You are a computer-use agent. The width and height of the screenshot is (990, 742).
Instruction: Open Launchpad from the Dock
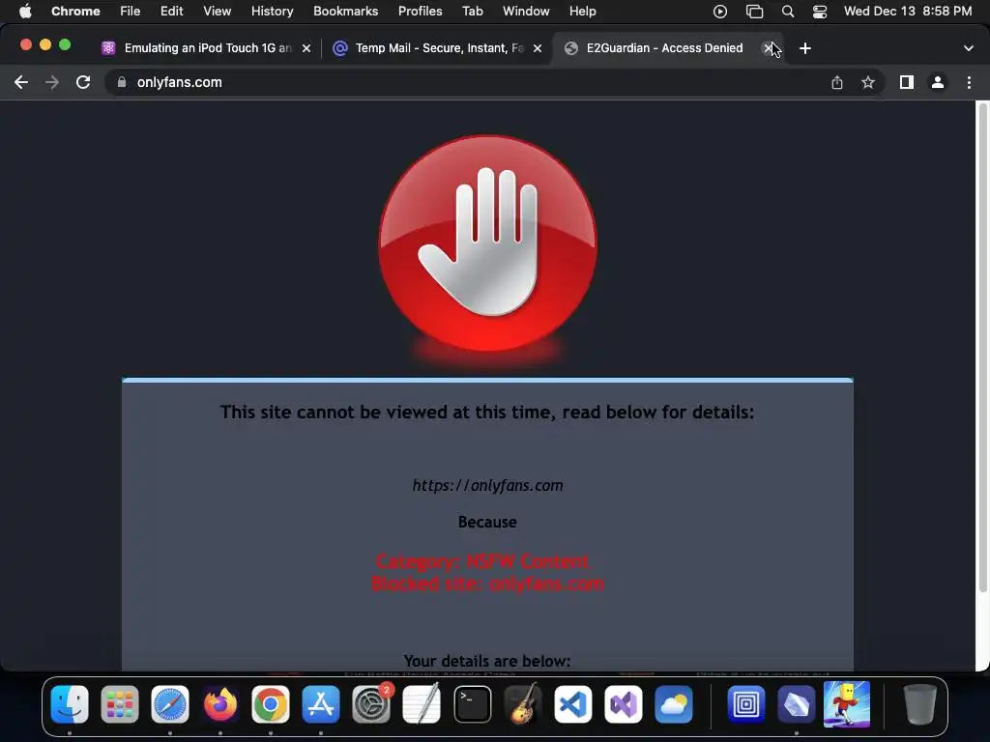pos(119,703)
